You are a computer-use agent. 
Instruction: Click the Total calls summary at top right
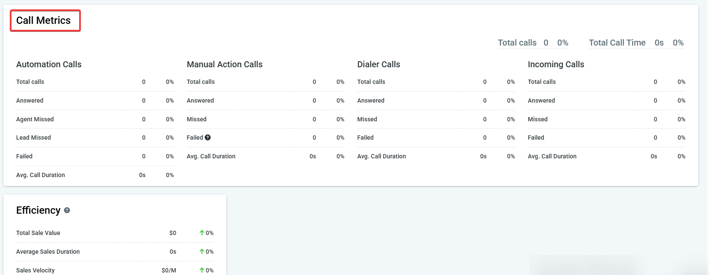click(x=517, y=43)
